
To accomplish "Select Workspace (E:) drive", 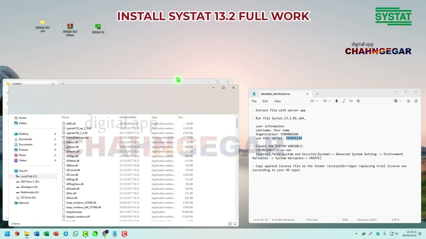I will click(x=29, y=187).
